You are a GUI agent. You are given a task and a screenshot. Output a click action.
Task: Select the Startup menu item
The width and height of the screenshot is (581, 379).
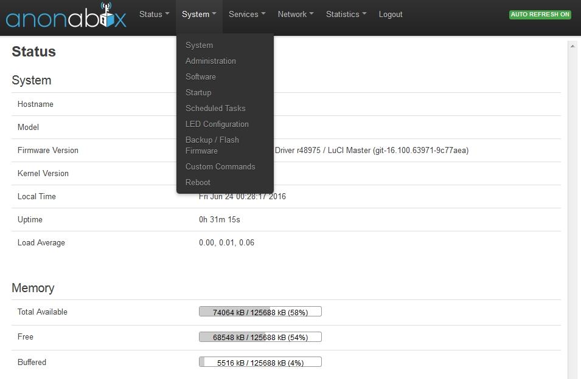tap(198, 92)
